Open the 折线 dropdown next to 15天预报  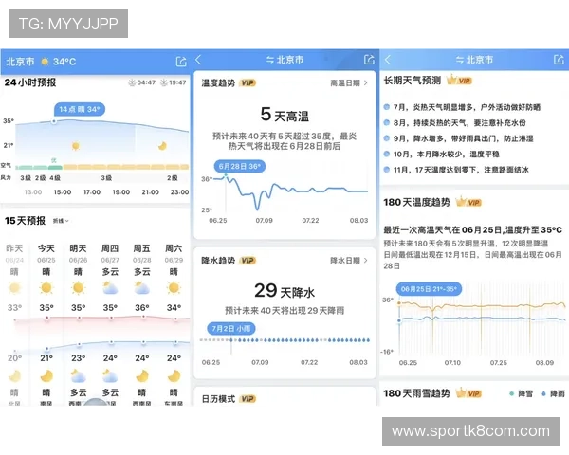click(x=61, y=221)
